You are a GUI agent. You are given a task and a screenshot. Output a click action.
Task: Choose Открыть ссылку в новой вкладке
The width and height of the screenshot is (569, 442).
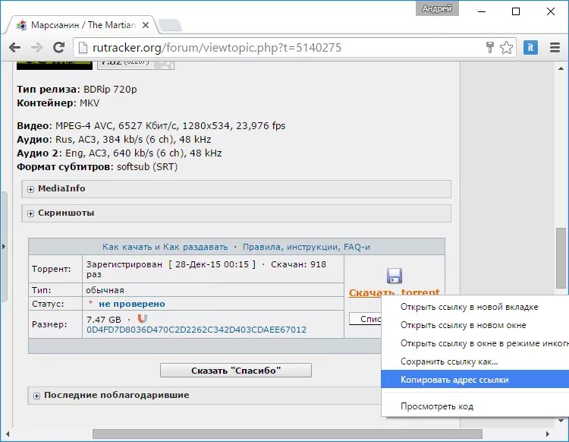tap(475, 307)
